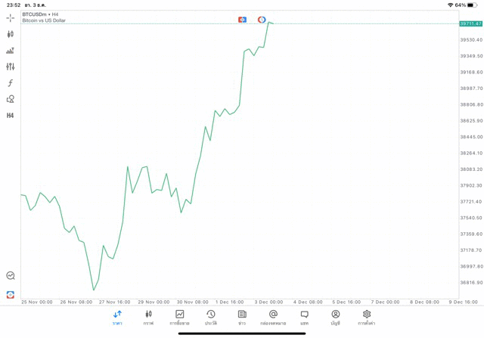This screenshot has width=484, height=338.
Task: Switch to the quotes tab with arrows
Action: tap(117, 318)
